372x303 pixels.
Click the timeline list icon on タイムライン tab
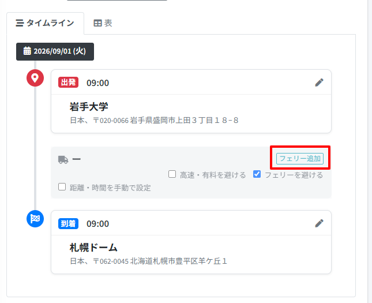20,23
